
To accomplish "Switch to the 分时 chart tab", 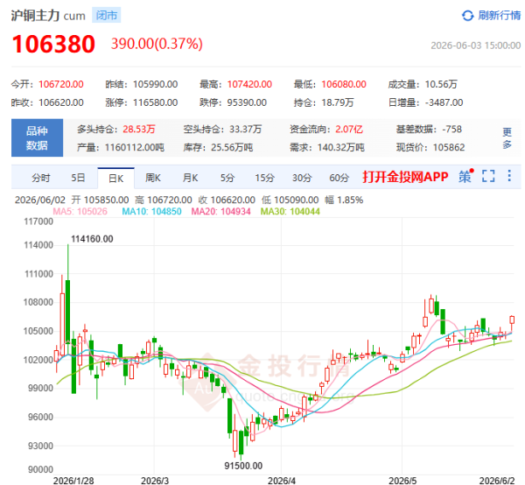I will tap(41, 178).
